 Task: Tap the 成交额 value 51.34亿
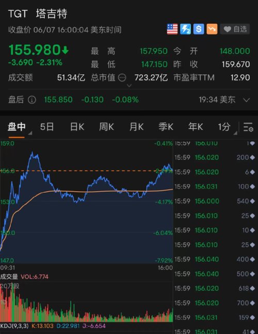(71, 78)
